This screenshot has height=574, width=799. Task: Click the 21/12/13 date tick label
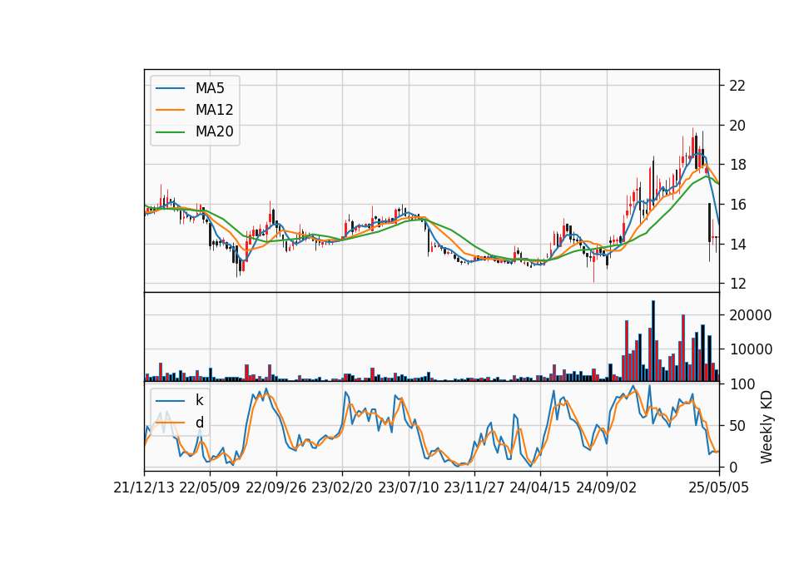point(144,487)
